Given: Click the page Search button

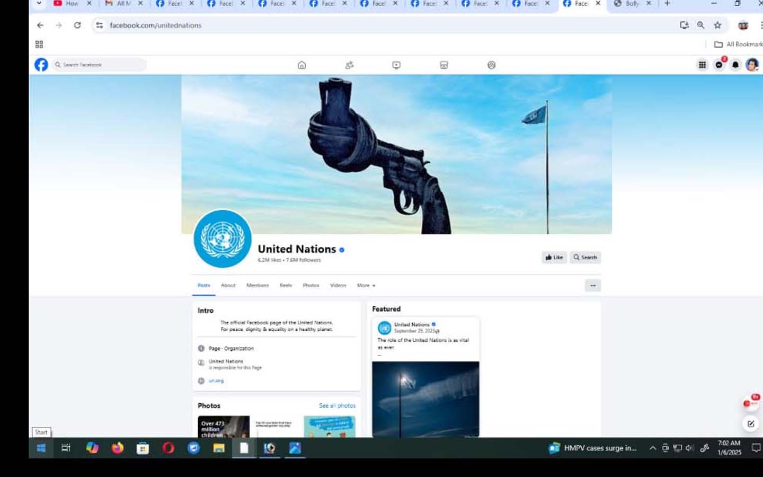Looking at the screenshot, I should click(585, 258).
